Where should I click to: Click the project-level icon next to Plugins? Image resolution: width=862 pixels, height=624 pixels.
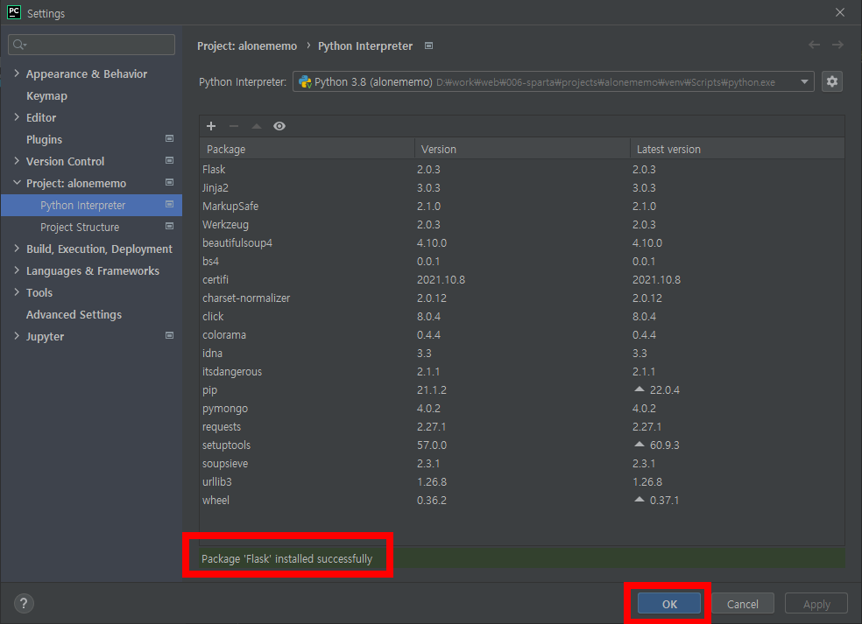[x=169, y=139]
